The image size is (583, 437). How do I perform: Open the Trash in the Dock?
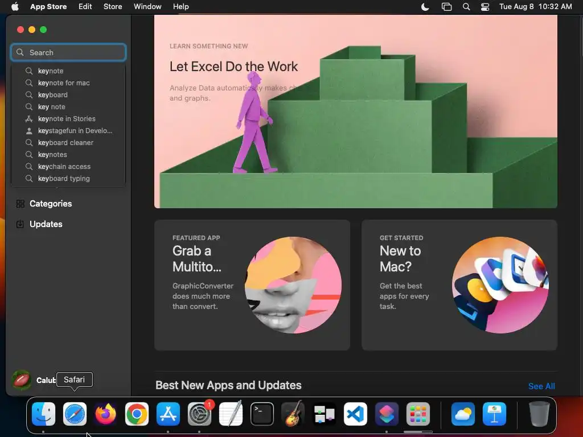tap(539, 414)
